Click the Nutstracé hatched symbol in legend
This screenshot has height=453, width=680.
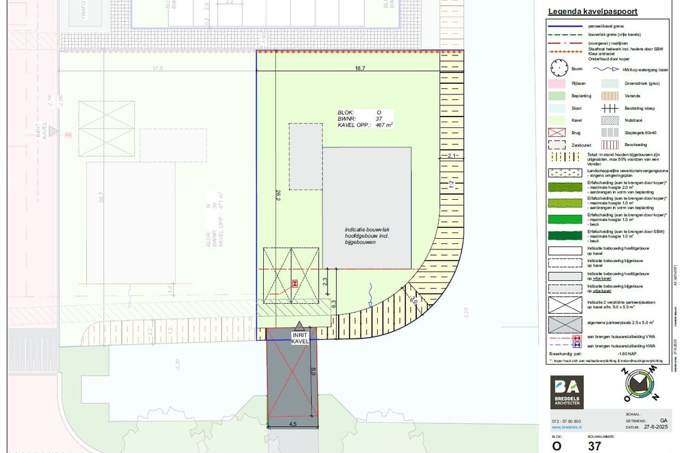611,120
